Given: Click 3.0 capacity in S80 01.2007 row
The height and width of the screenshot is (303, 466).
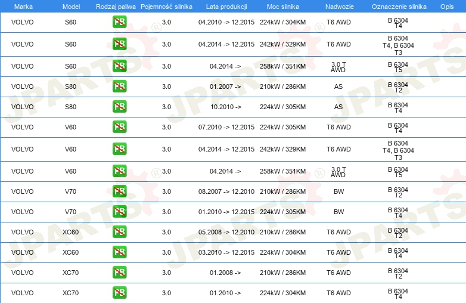Looking at the screenshot, I should tap(166, 86).
